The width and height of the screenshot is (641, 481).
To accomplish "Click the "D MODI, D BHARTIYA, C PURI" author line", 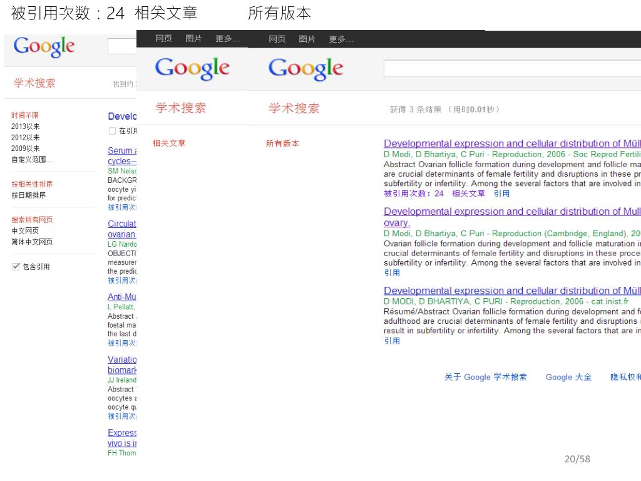I will tap(506, 301).
